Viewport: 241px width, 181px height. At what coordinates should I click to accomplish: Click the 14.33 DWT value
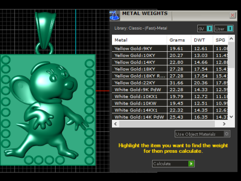pyautogui.click(x=201, y=89)
